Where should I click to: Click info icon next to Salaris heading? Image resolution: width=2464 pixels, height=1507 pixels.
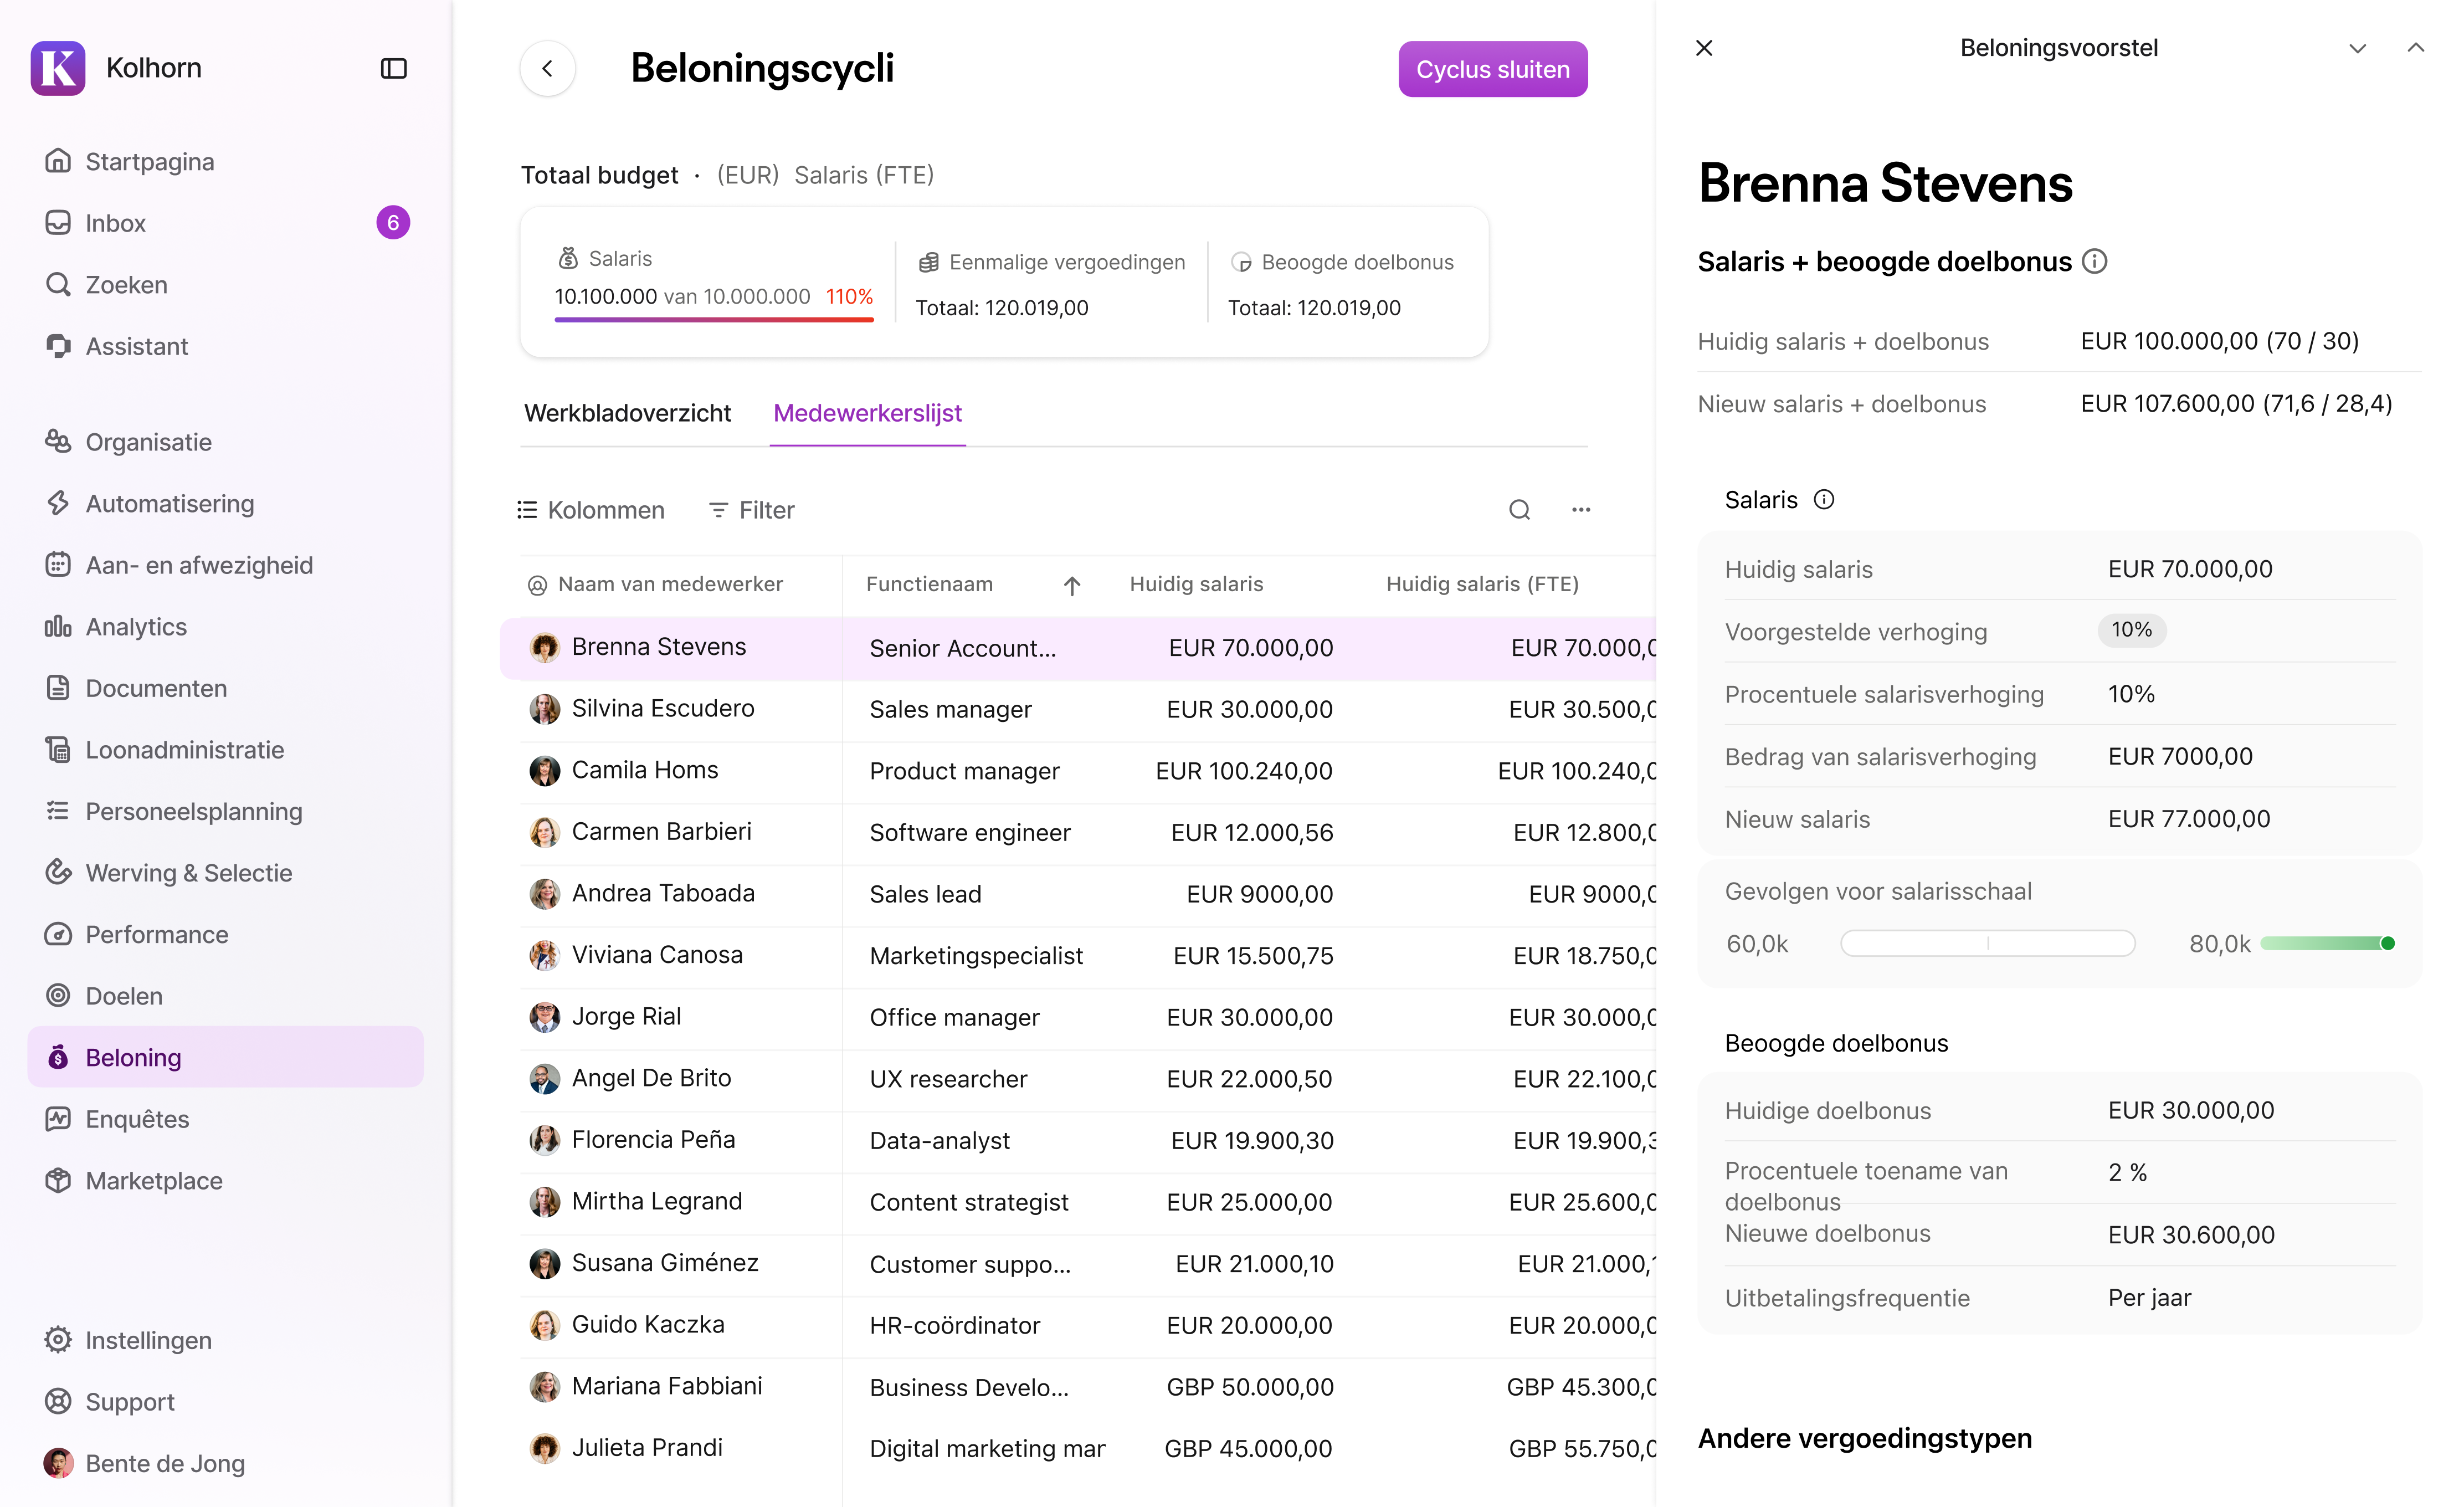(1824, 500)
